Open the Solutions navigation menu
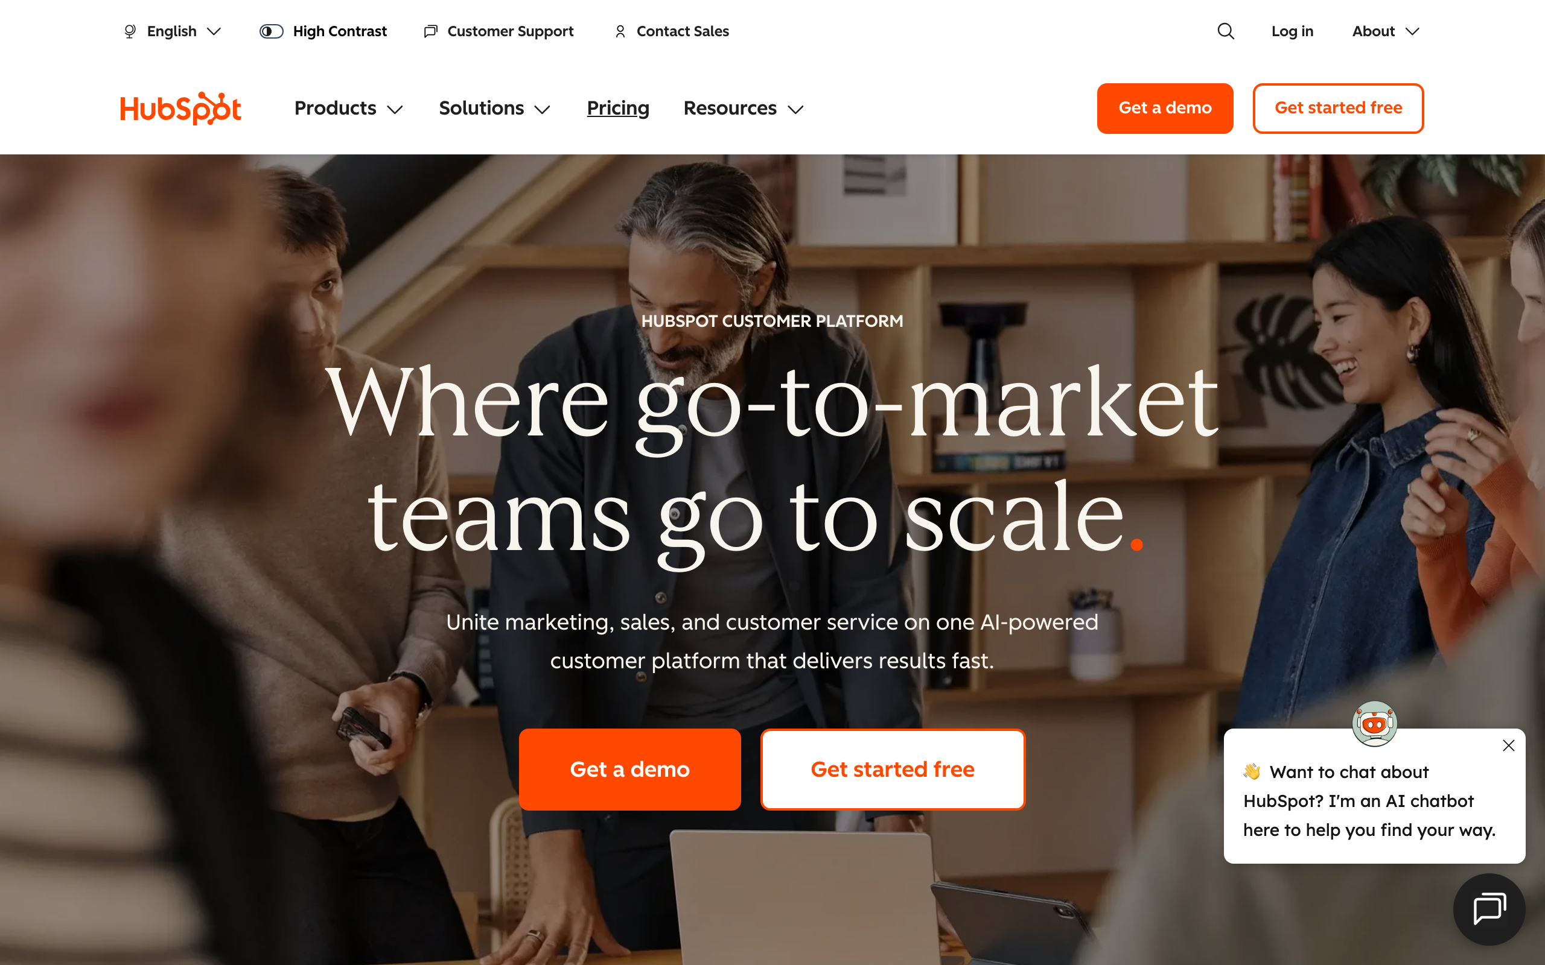1545x965 pixels. [494, 109]
